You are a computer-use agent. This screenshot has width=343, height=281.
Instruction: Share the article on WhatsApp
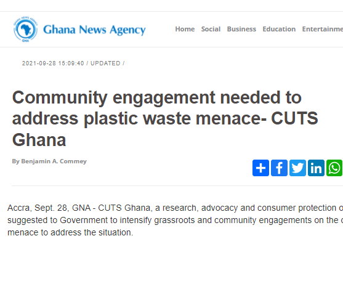[334, 168]
